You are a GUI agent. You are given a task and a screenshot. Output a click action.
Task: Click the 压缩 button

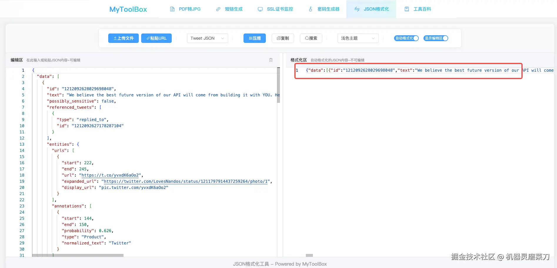click(x=255, y=38)
